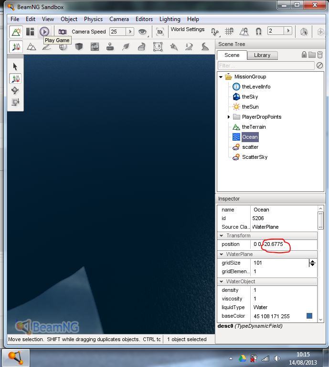Select the Ocean item in scene tree
The width and height of the screenshot is (329, 367).
click(x=250, y=137)
